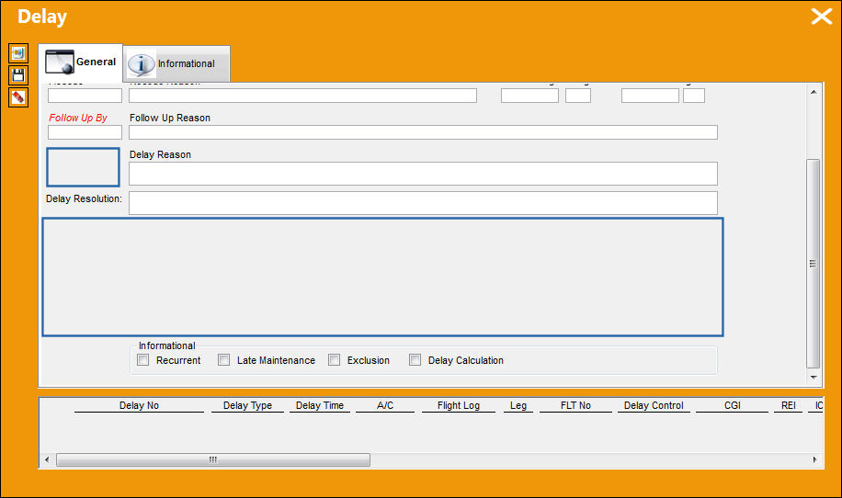Sort by the Delay No column header
The height and width of the screenshot is (498, 842).
pyautogui.click(x=139, y=406)
